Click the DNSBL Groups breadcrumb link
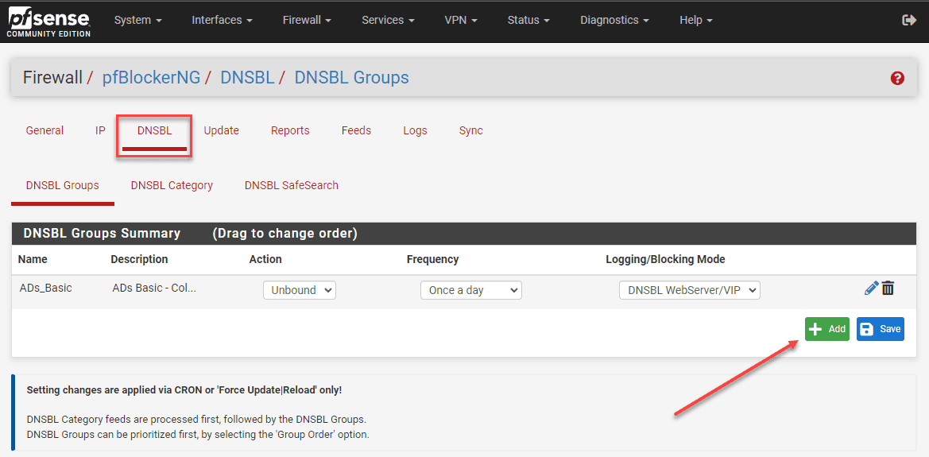This screenshot has width=929, height=457. click(351, 78)
